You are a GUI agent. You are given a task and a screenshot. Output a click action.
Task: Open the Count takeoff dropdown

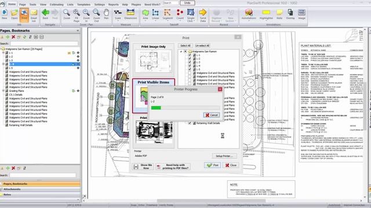pyautogui.click(x=180, y=21)
